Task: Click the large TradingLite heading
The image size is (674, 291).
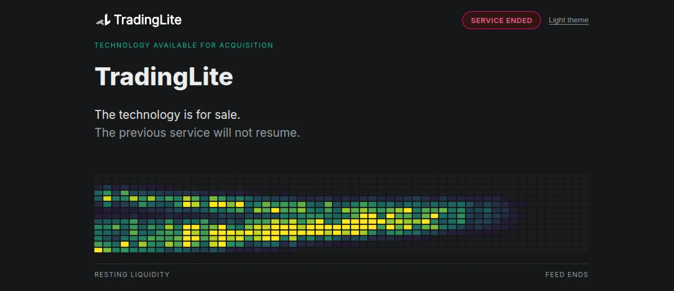Action: tap(164, 77)
